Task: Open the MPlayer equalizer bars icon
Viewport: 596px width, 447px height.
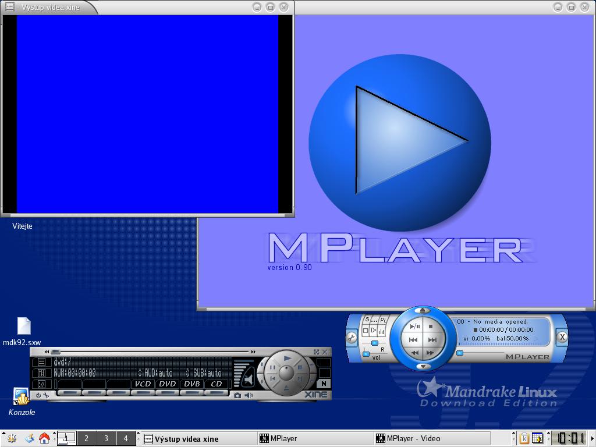Action: click(382, 331)
